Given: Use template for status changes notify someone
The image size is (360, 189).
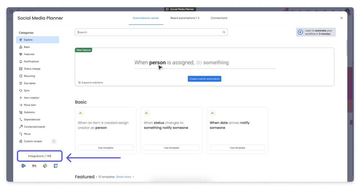Looking at the screenshot, I should [172, 148].
